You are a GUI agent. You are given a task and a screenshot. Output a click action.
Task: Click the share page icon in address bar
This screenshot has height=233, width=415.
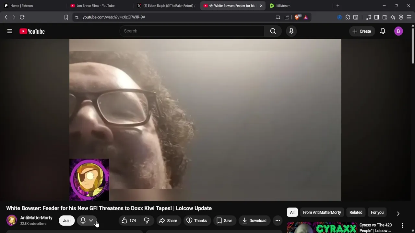(287, 17)
